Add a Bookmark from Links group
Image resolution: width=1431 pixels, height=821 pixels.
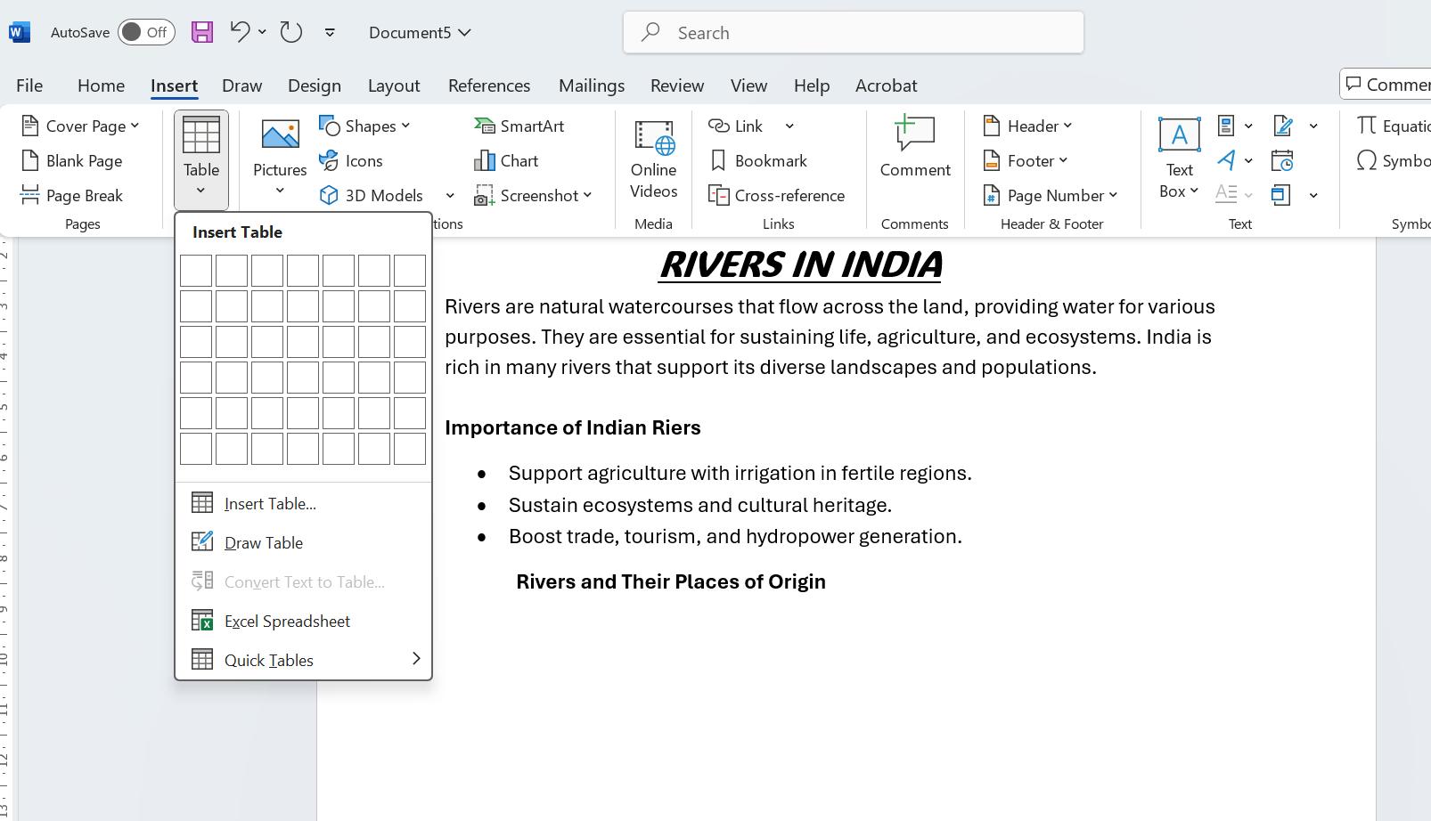click(x=759, y=161)
